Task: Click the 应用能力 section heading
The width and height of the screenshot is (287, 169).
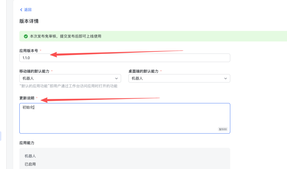Action: 27,143
